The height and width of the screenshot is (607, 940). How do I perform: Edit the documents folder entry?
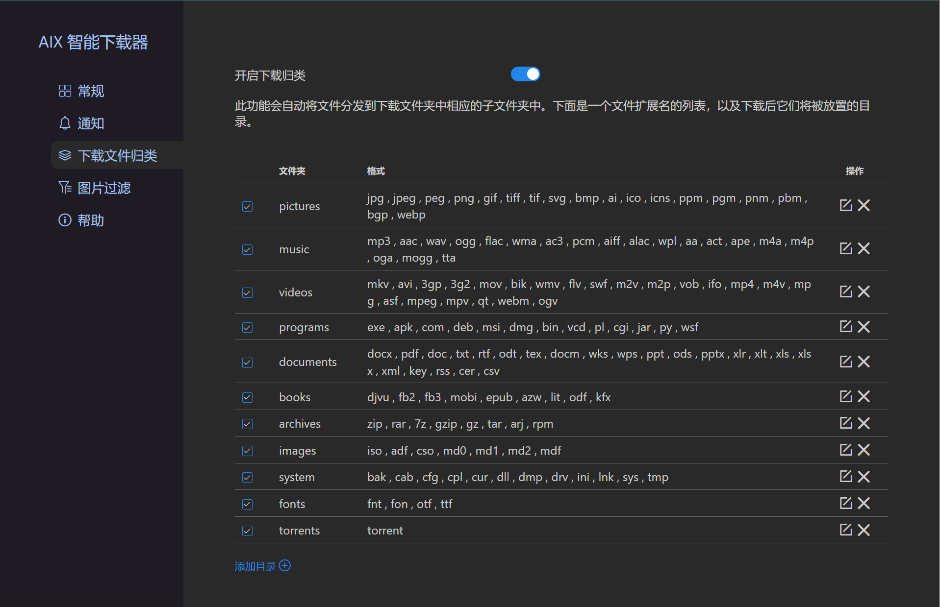(846, 362)
